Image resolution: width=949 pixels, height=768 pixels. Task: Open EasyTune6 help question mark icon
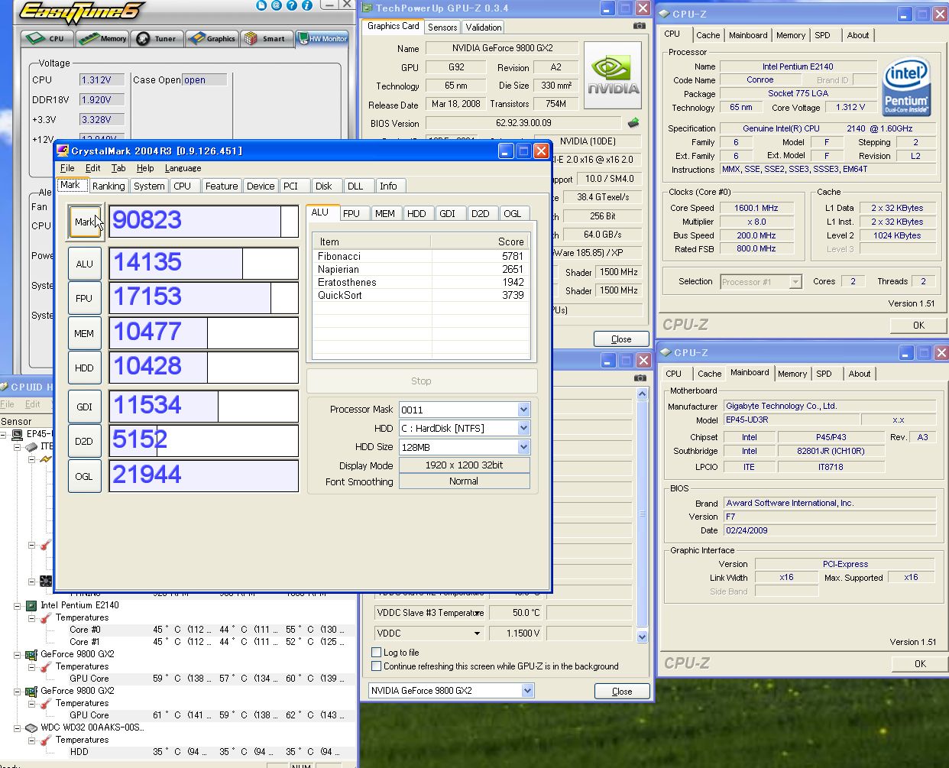pos(292,5)
